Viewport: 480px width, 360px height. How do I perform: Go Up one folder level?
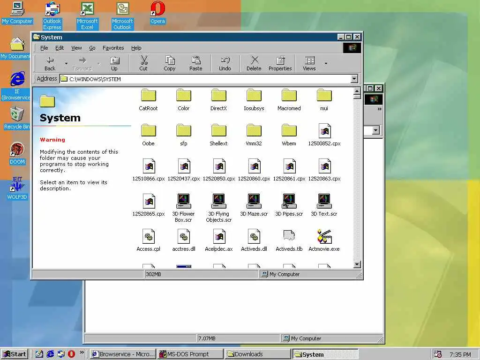click(114, 64)
